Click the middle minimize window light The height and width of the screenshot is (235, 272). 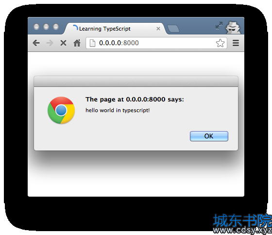[x=46, y=27]
